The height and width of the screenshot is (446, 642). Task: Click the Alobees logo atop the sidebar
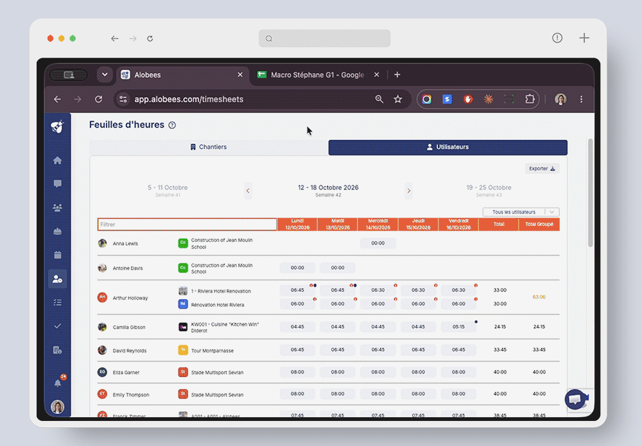pyautogui.click(x=57, y=126)
